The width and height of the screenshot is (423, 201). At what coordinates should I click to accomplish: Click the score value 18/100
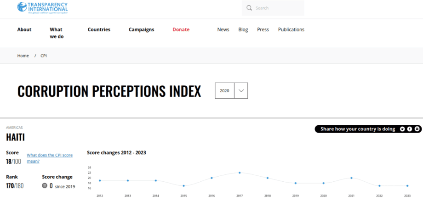click(x=13, y=162)
